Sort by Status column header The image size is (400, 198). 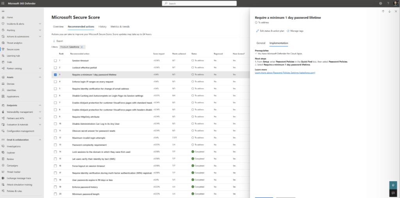[194, 54]
